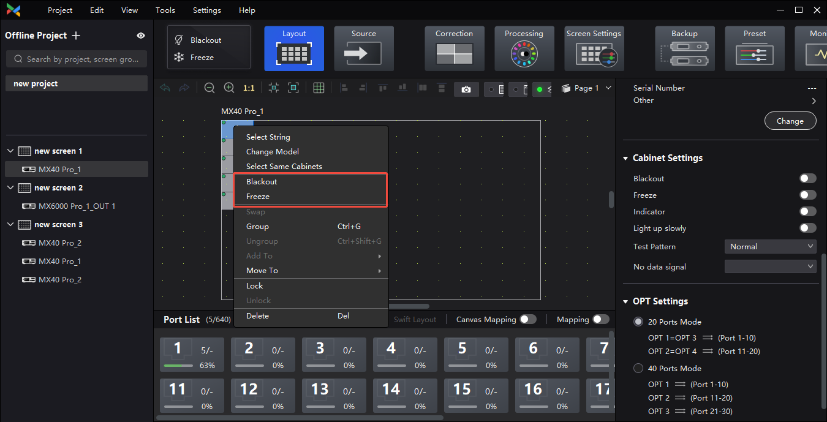Click the align right icon
The width and height of the screenshot is (827, 422).
pos(363,88)
